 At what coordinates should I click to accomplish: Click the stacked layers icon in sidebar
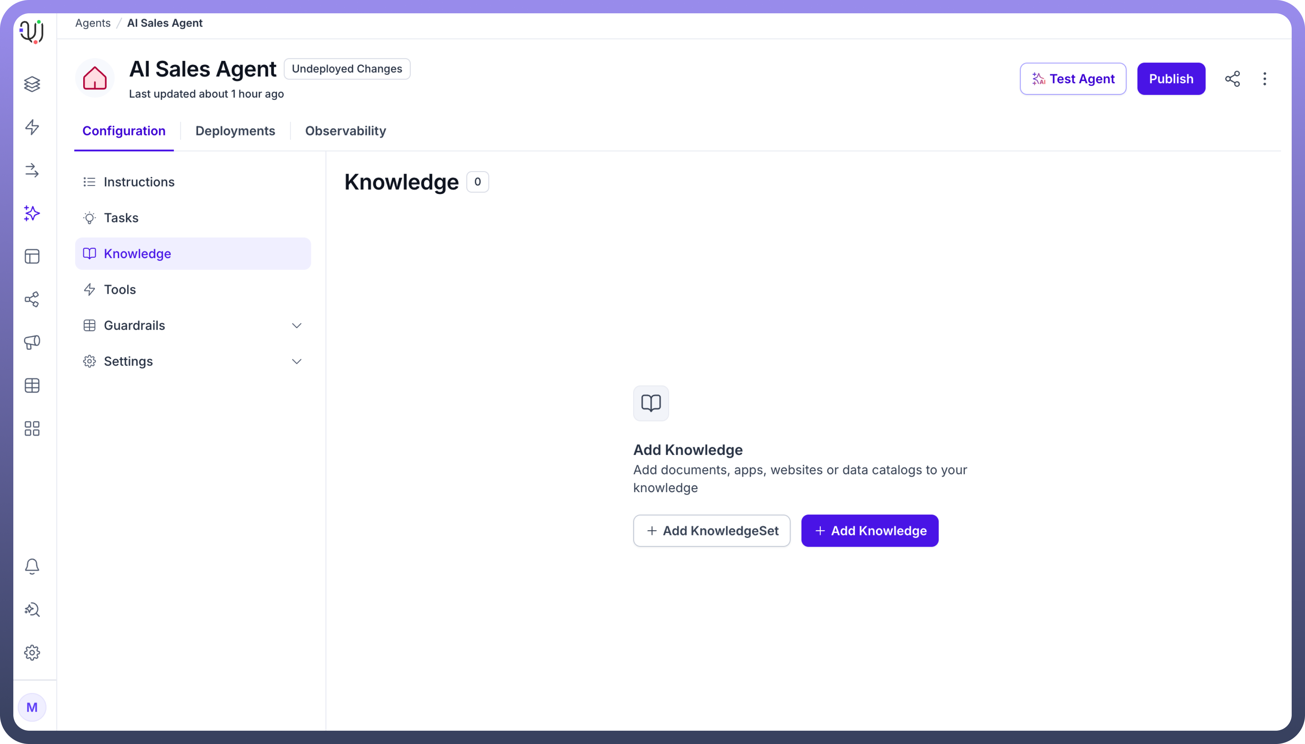[x=32, y=84]
